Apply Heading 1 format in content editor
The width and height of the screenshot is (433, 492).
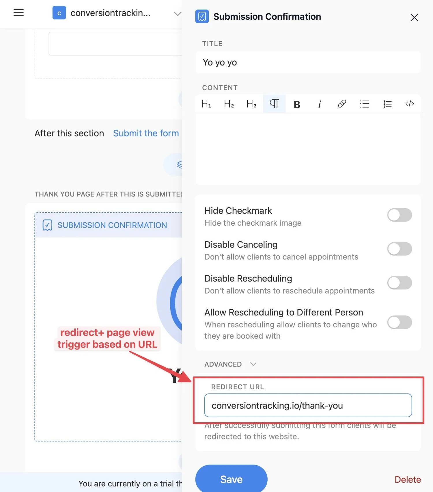(206, 104)
